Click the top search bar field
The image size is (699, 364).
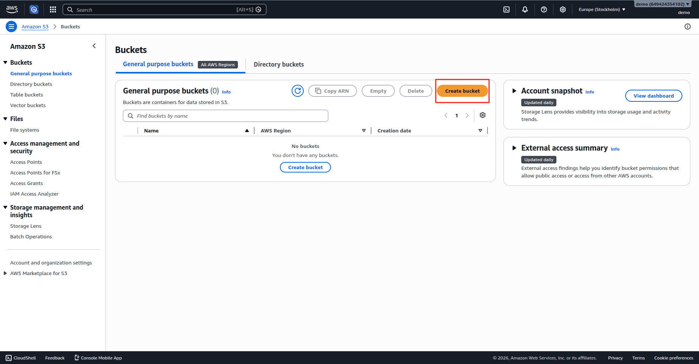tap(165, 9)
